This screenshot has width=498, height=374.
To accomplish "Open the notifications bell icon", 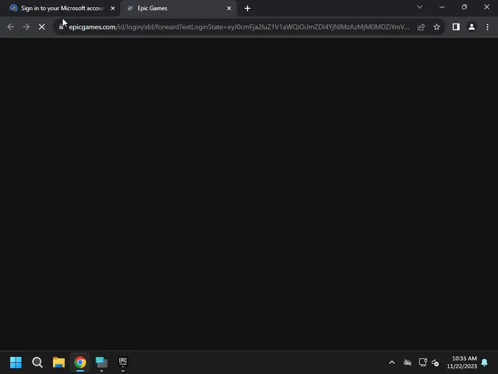I will pyautogui.click(x=485, y=362).
